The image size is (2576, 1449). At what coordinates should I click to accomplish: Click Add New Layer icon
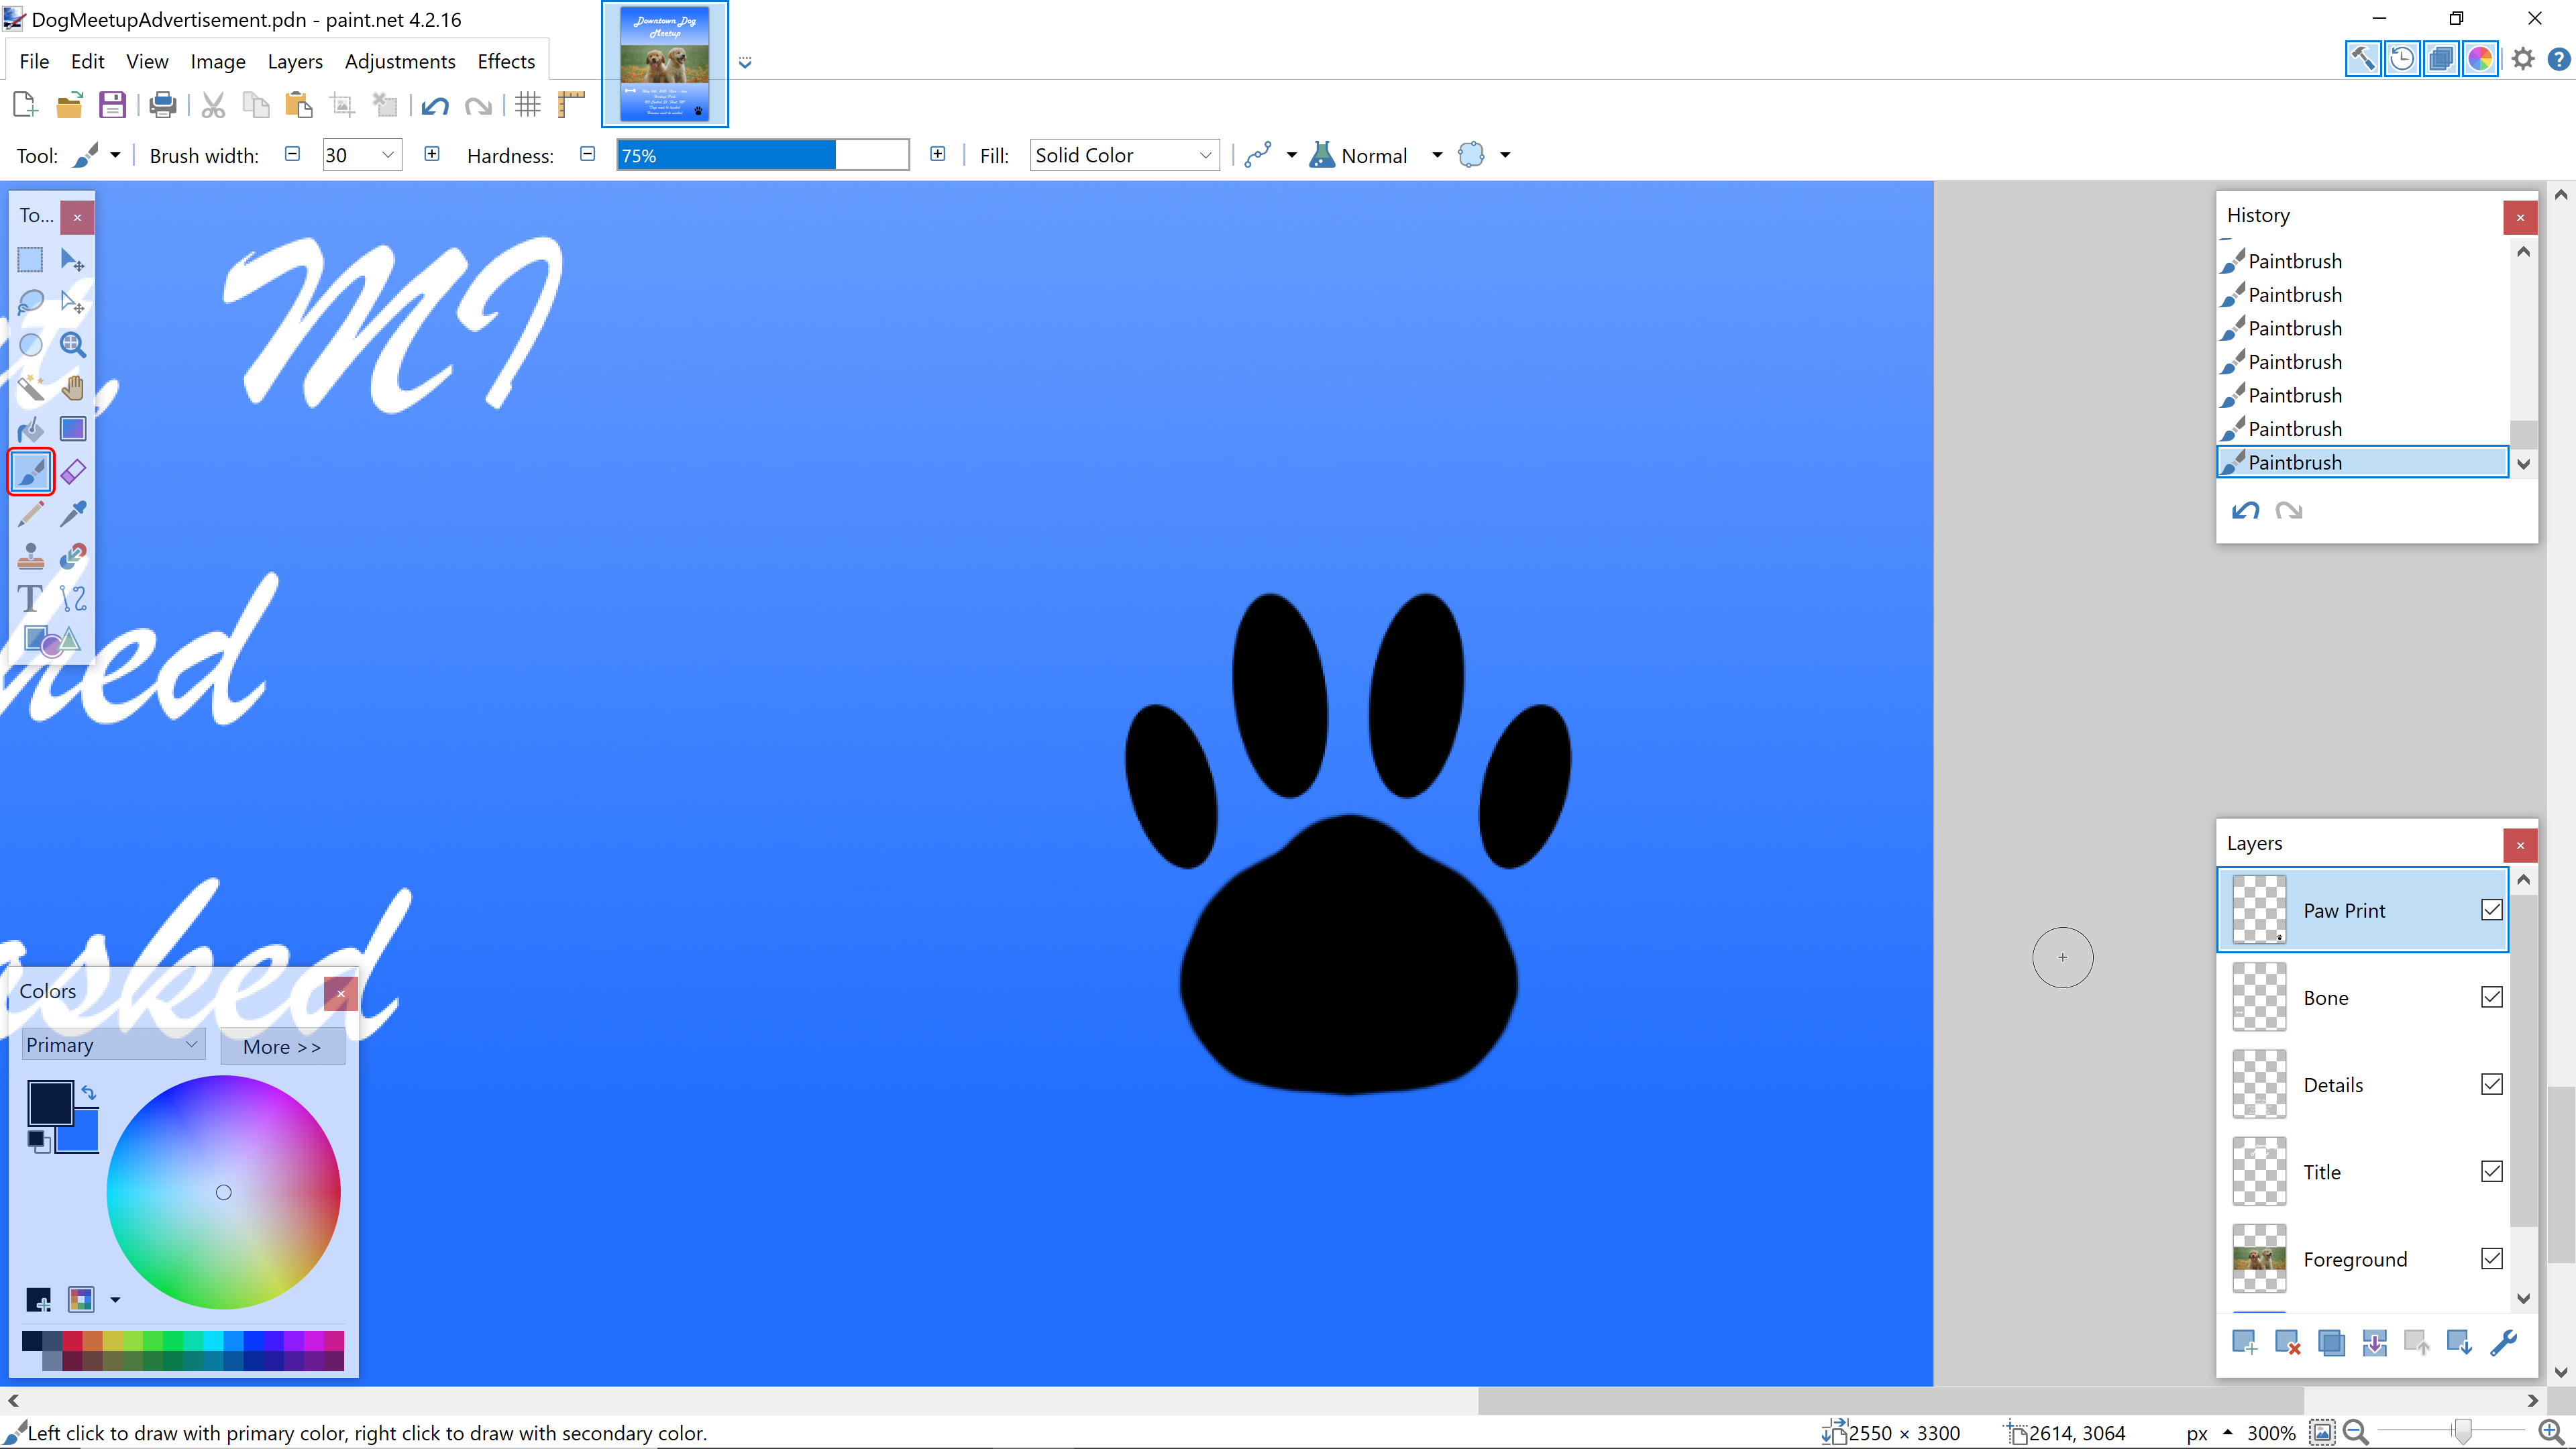click(2244, 1342)
